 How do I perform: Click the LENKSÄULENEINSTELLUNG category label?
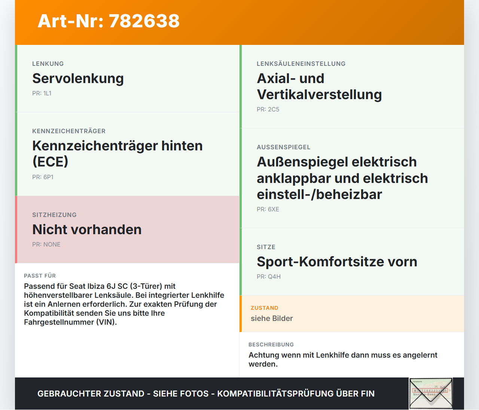tap(301, 64)
